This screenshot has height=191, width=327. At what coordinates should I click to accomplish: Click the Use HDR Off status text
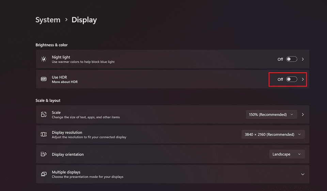click(x=280, y=79)
